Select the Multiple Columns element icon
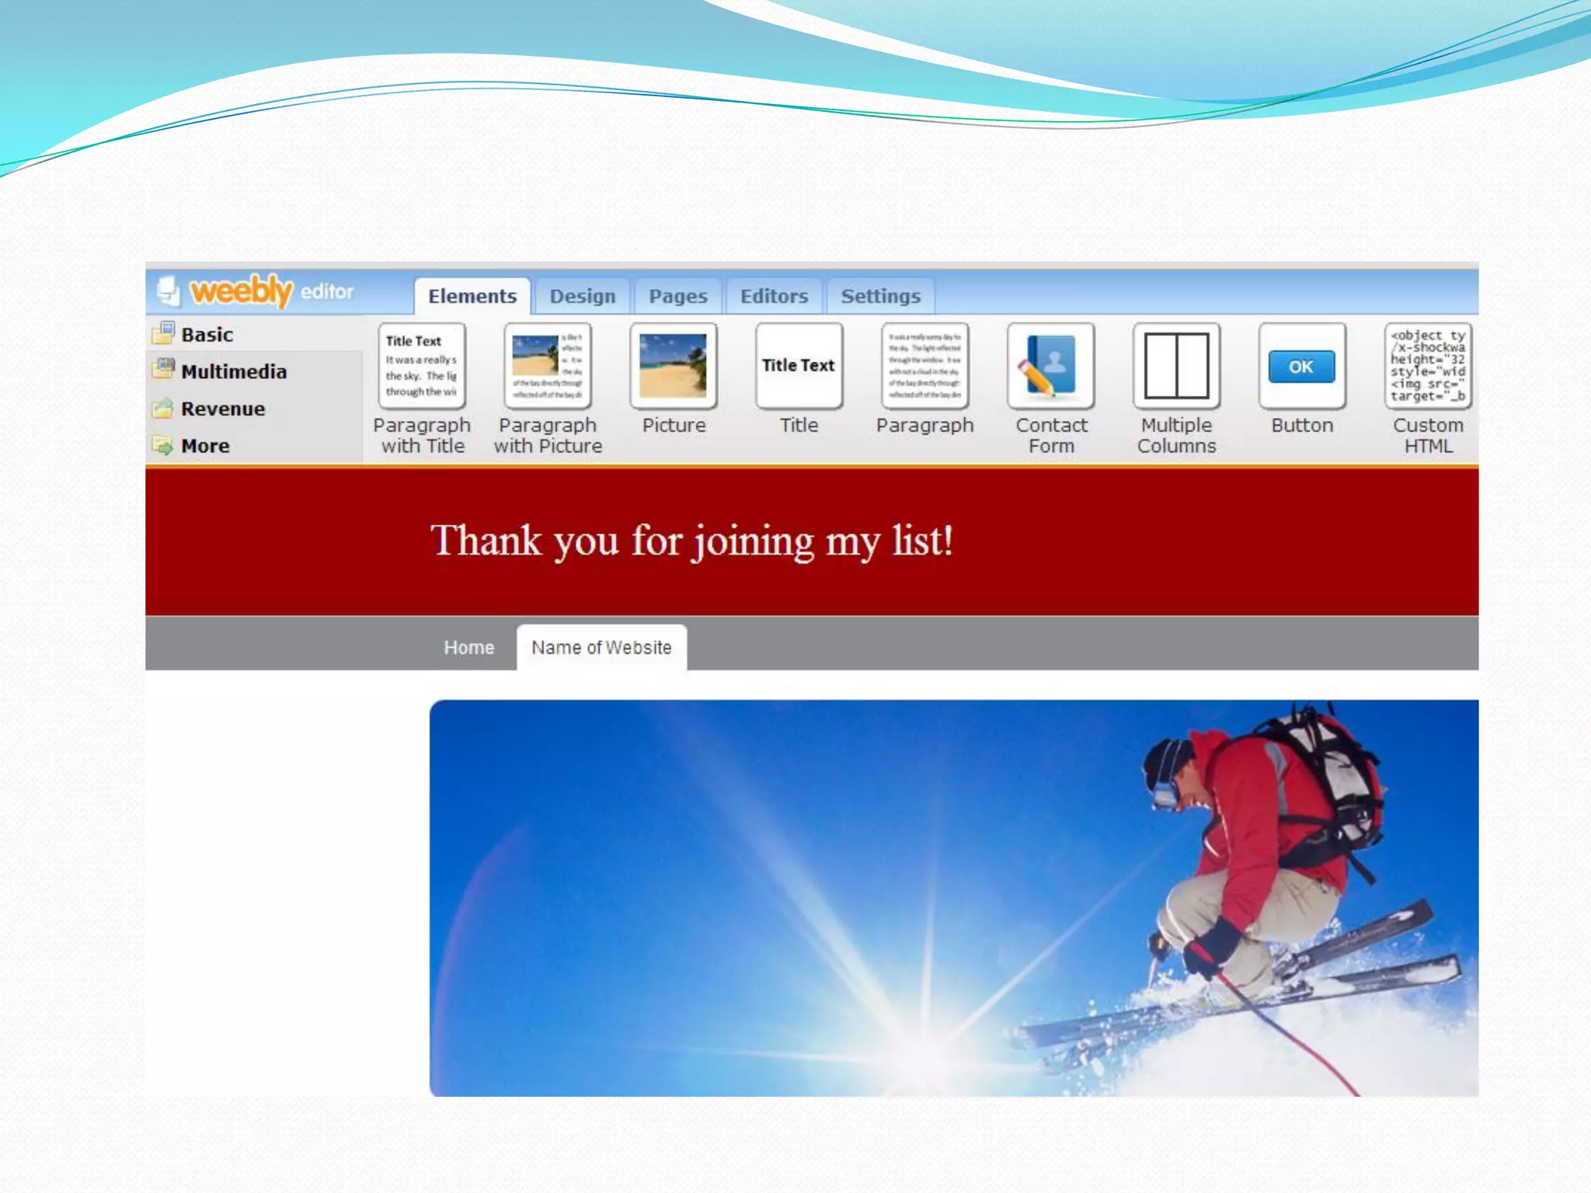The image size is (1591, 1193). click(x=1176, y=366)
